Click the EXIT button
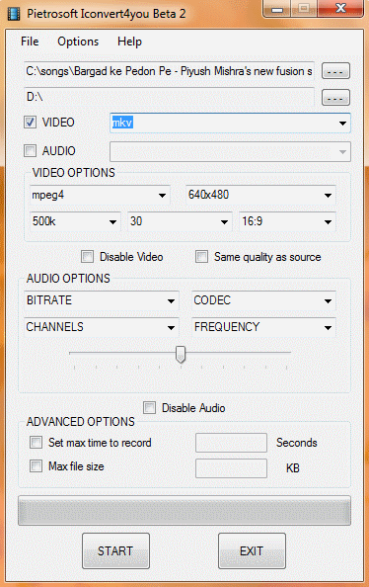The width and height of the screenshot is (369, 587). point(252,551)
